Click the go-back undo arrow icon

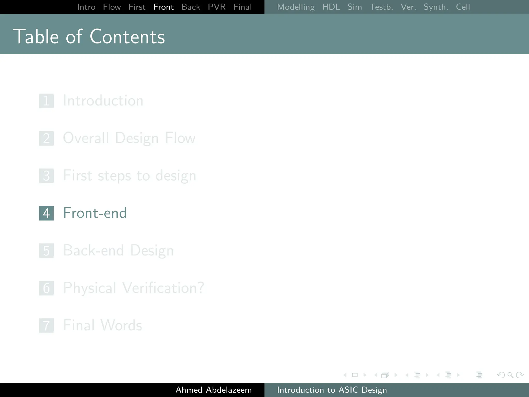coord(501,375)
